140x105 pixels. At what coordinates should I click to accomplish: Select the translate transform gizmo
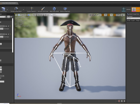pos(90,15)
